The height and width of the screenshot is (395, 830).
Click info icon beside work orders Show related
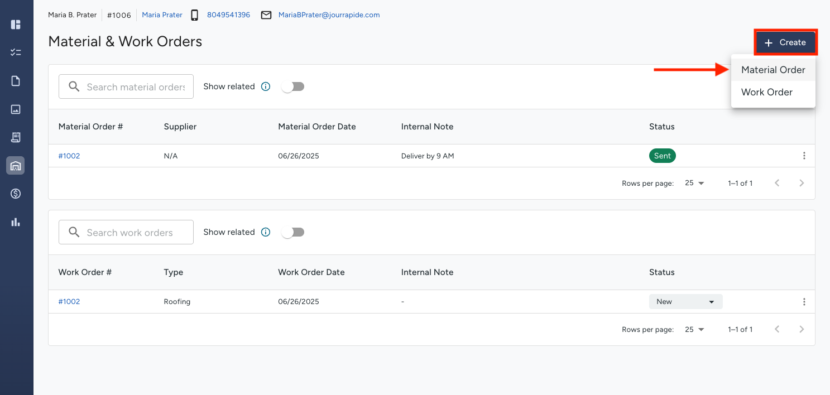point(266,232)
